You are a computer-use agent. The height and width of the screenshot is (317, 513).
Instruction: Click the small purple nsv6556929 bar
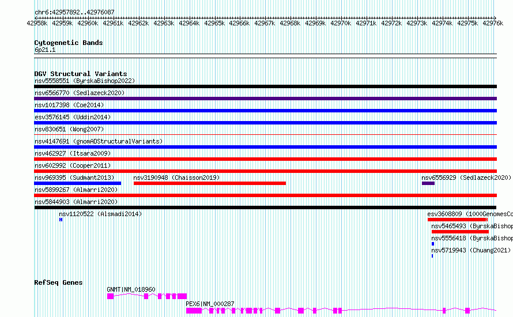pyautogui.click(x=428, y=183)
